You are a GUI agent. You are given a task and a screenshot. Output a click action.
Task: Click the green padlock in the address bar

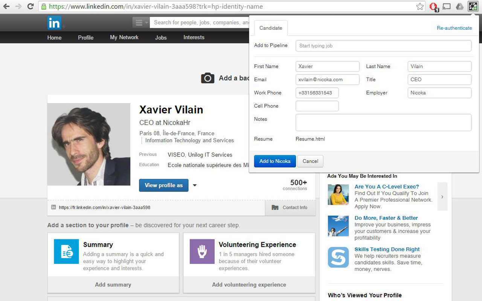(x=44, y=6)
